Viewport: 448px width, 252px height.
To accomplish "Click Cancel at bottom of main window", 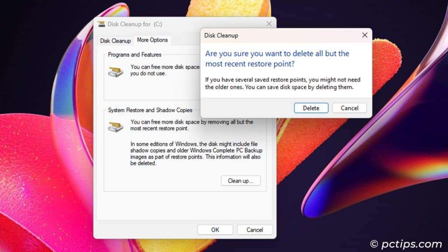I will coord(255,230).
